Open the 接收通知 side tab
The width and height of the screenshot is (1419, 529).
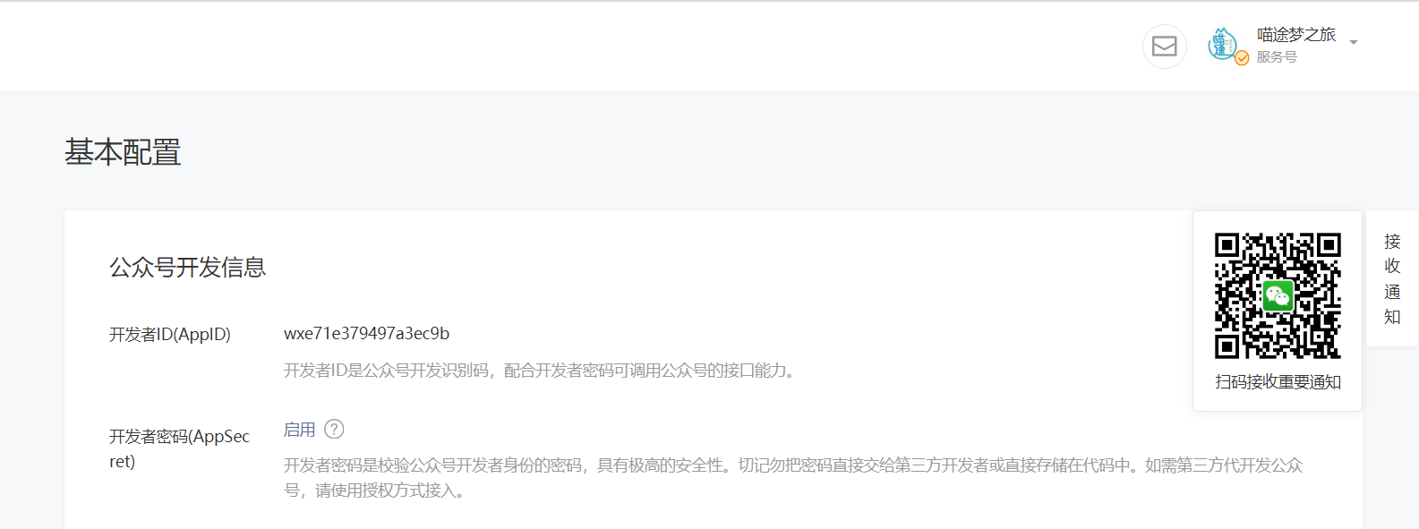[x=1392, y=278]
